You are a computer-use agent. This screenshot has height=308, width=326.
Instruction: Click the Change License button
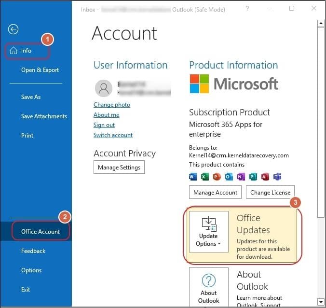point(270,192)
